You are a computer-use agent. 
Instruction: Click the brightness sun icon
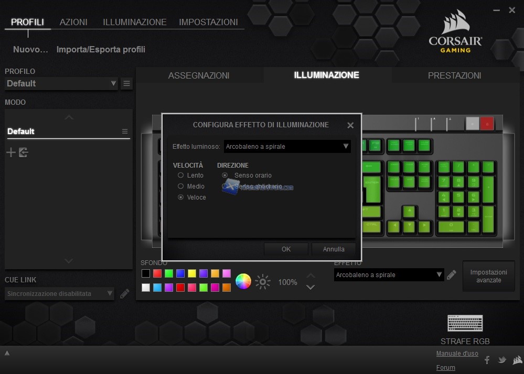262,282
